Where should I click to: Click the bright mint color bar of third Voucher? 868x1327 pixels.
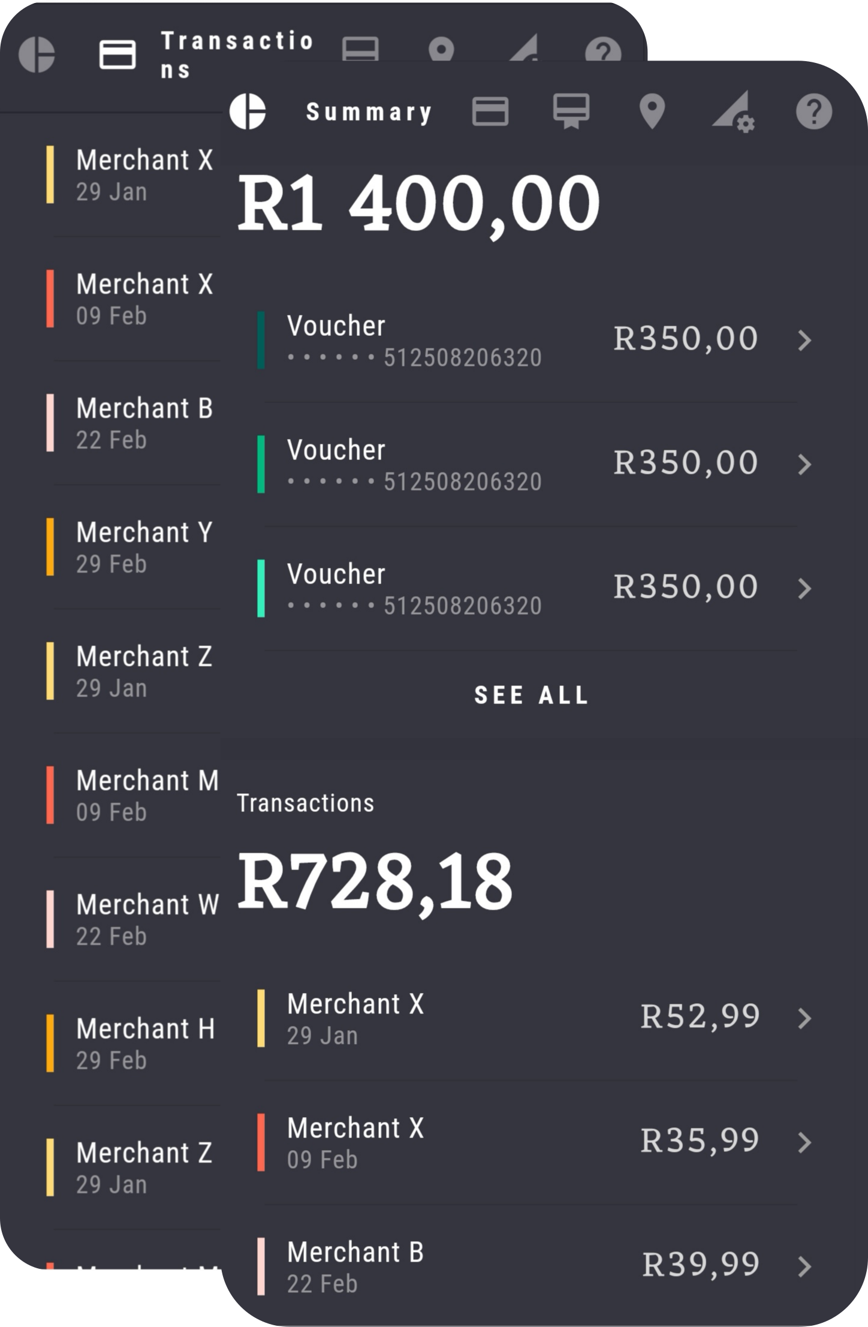(x=261, y=588)
